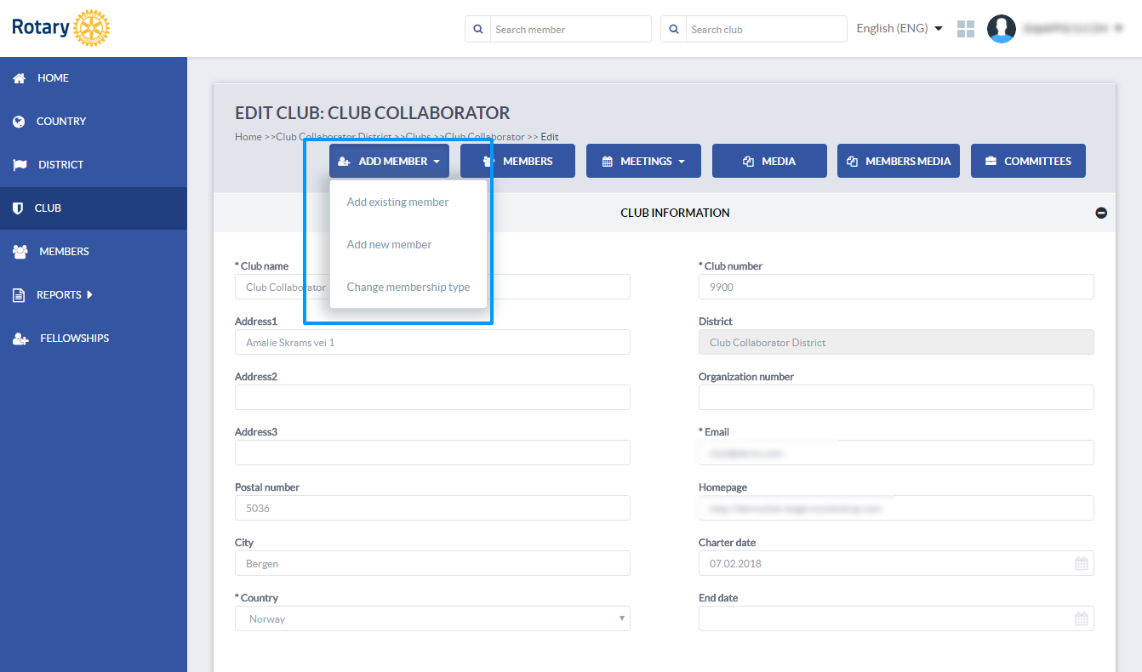Click the user profile avatar
1142x672 pixels.
[x=1002, y=28]
